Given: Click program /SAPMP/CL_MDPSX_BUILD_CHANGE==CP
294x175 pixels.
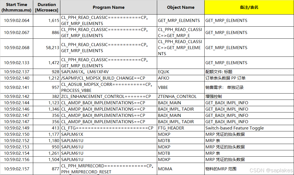Looking at the screenshot, I should pos(103,78).
